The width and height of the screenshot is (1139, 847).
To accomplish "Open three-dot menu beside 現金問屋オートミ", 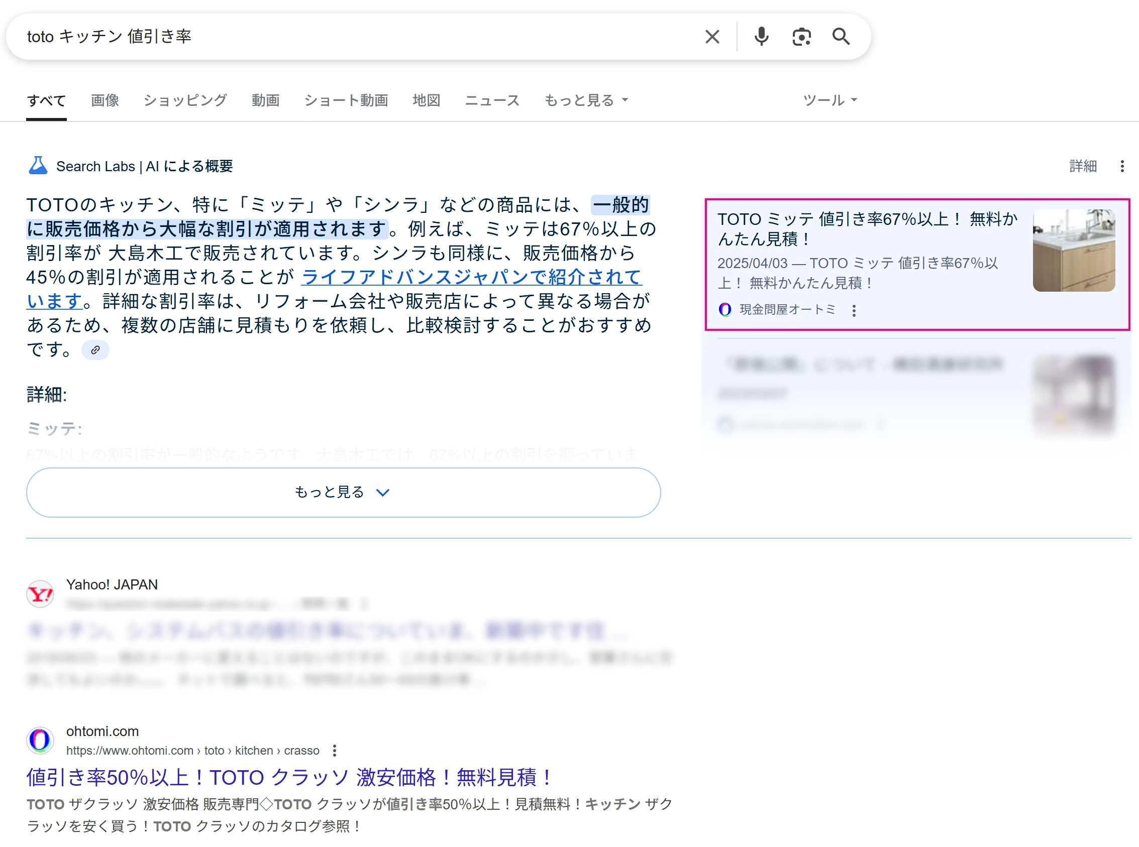I will (854, 310).
